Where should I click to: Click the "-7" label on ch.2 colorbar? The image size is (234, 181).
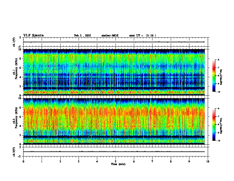[218, 117]
